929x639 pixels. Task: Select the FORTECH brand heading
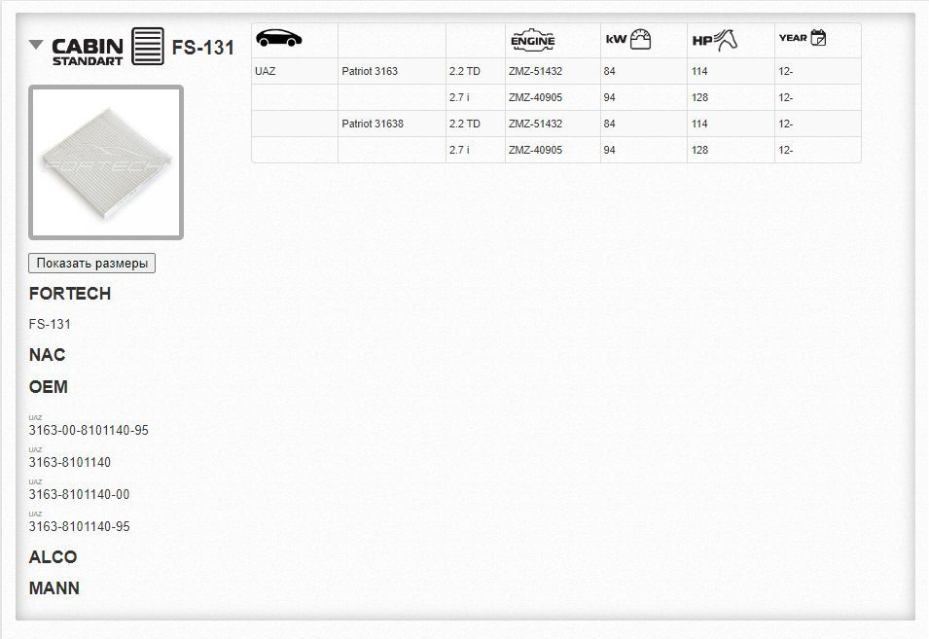coord(70,293)
